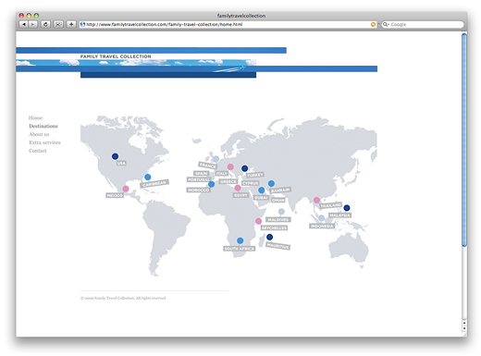Open the Home navigation link
Screen dimensions: 481x356
click(35, 117)
